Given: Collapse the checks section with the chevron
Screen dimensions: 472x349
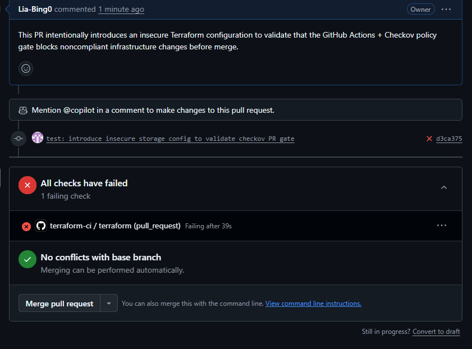Looking at the screenshot, I should pos(444,187).
